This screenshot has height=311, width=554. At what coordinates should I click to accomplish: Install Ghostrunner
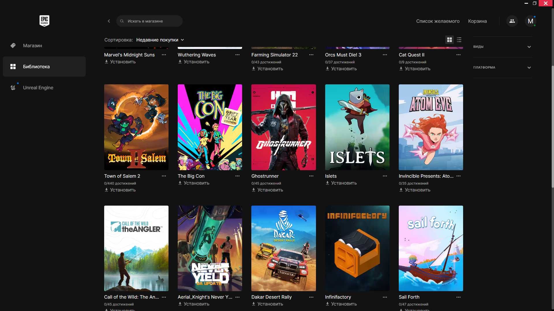267,190
